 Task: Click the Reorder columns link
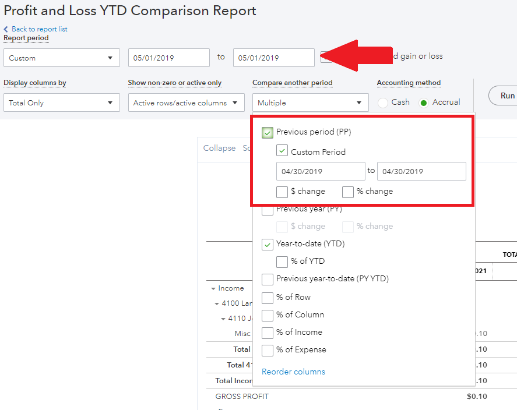[293, 372]
